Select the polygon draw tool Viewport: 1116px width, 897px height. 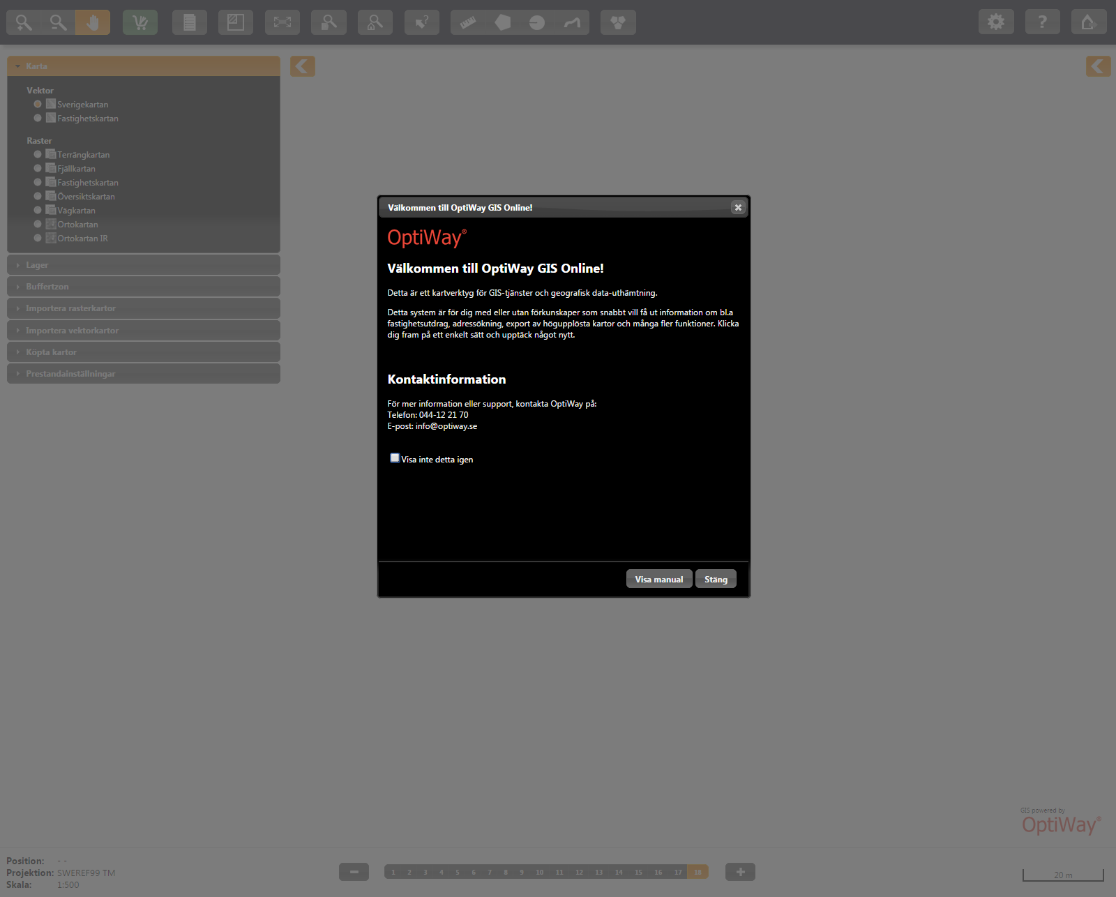click(503, 22)
